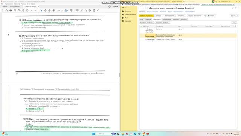Expand the Создать на основании dropdown
241x136 pixels.
[x=195, y=16]
